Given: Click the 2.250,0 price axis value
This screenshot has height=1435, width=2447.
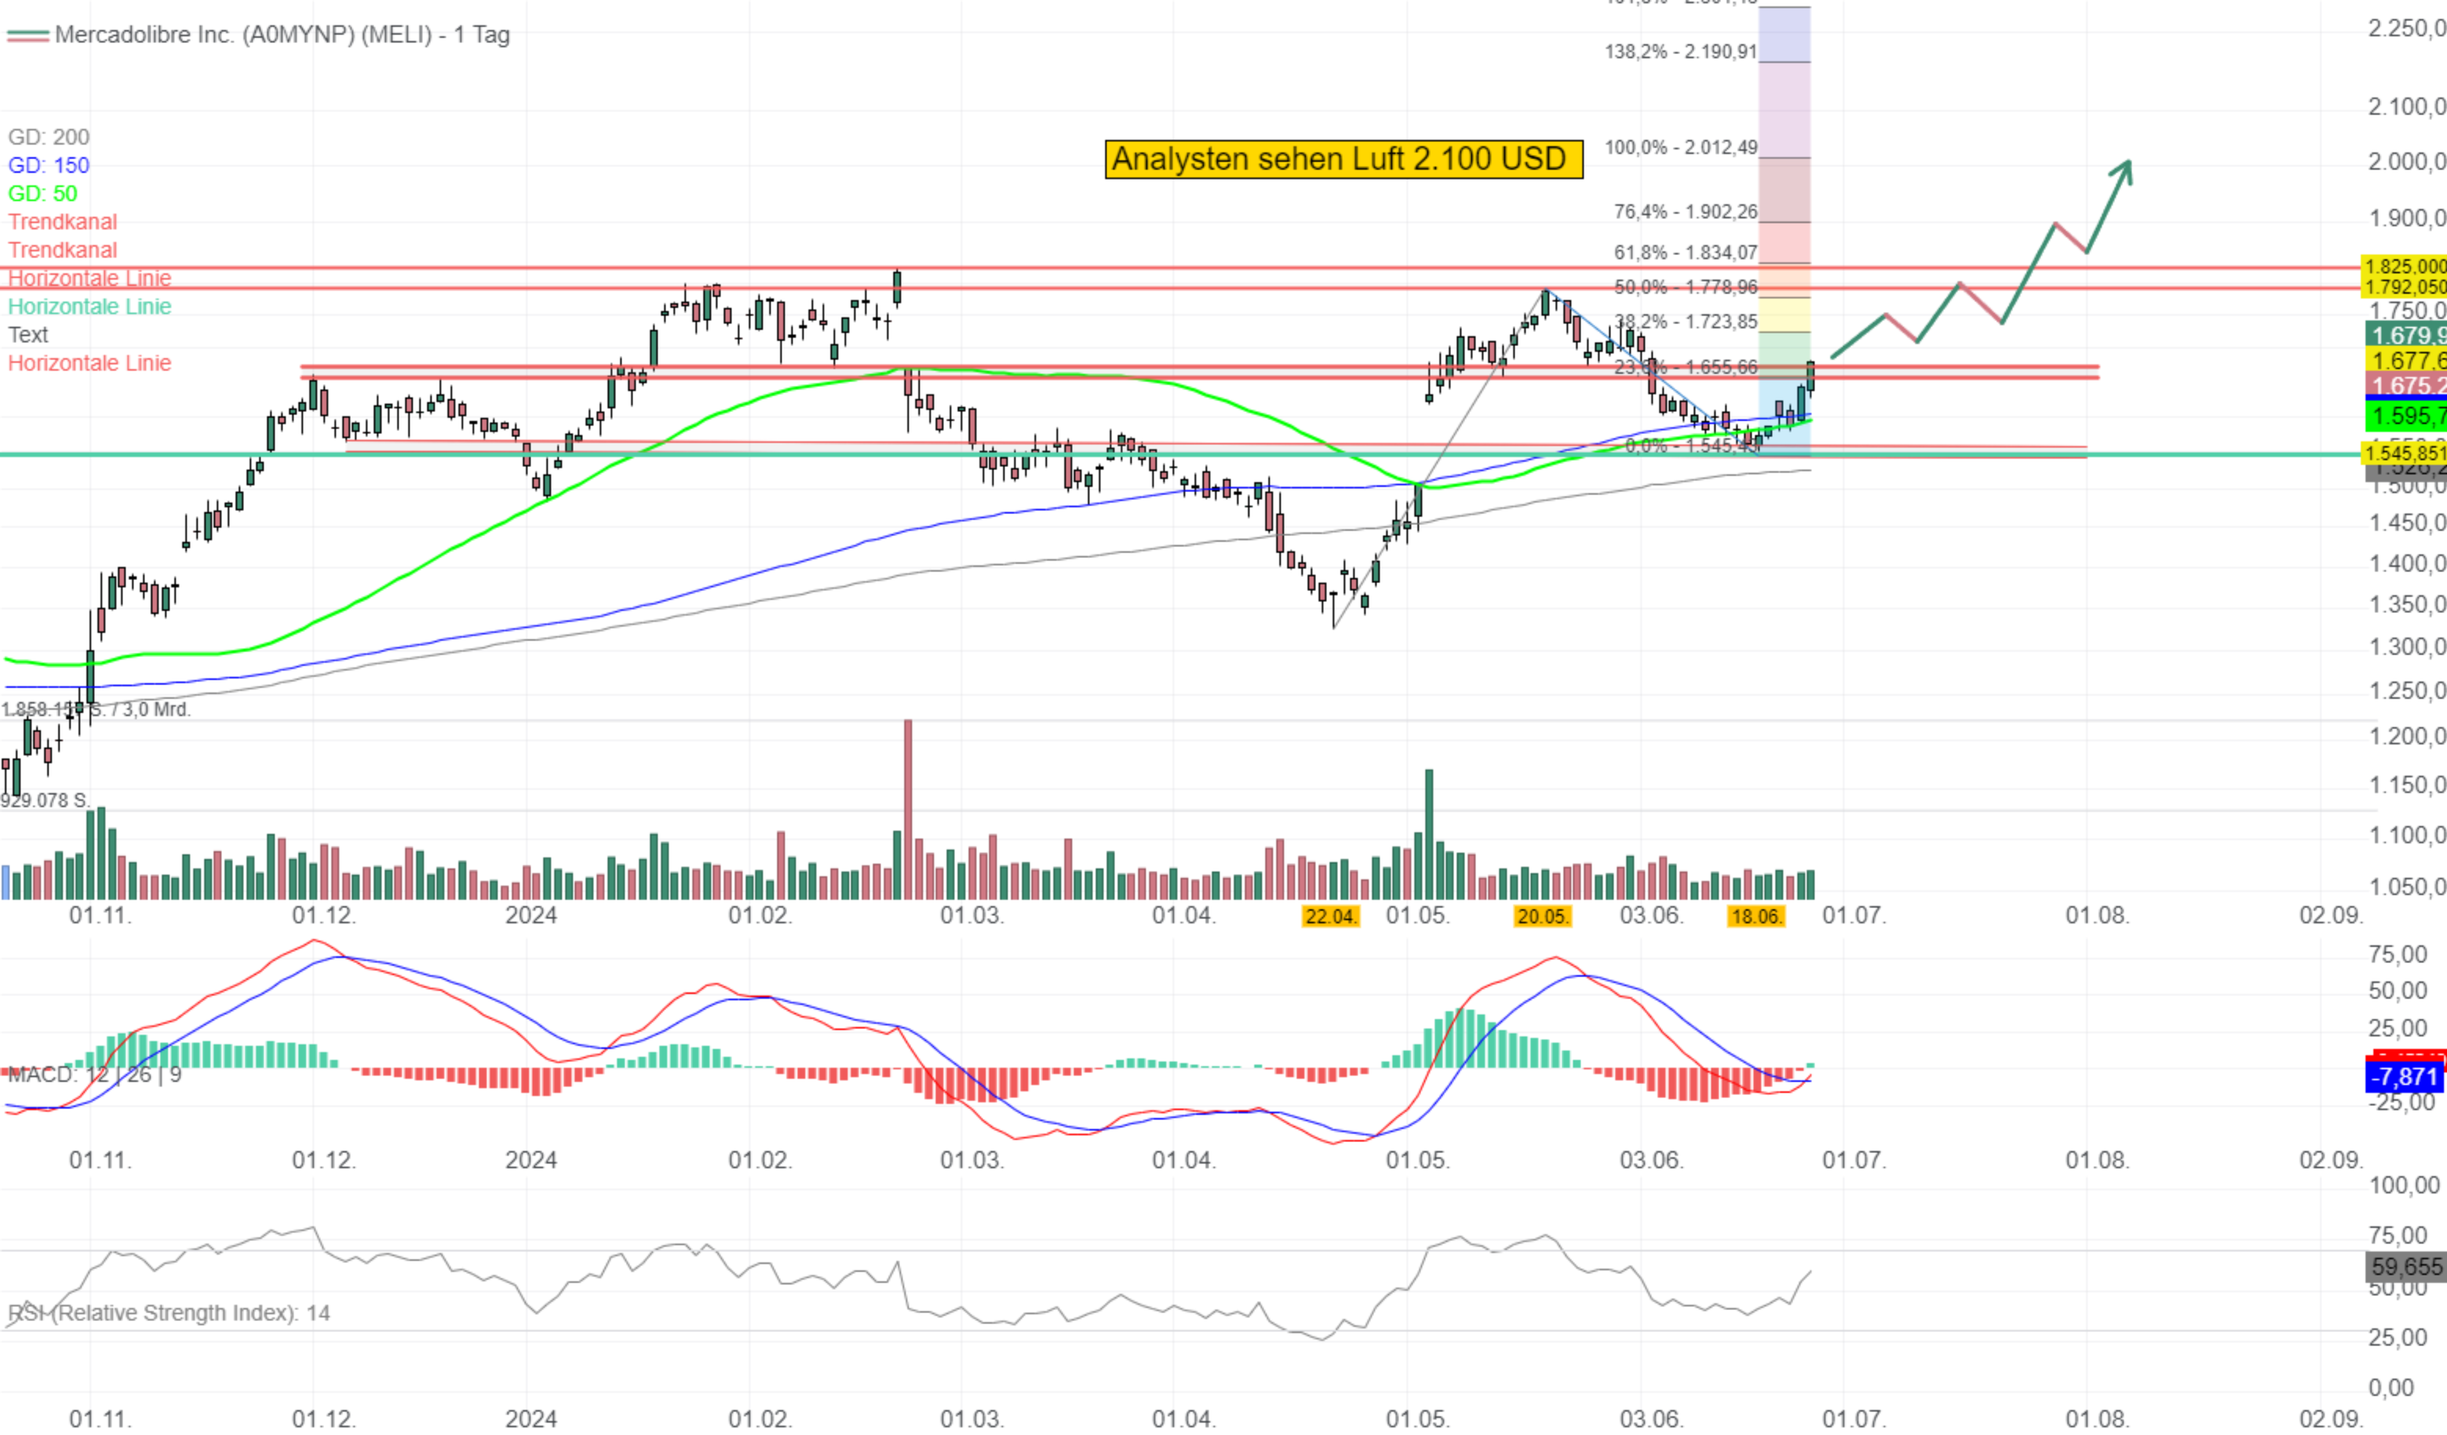Looking at the screenshot, I should tap(2405, 28).
